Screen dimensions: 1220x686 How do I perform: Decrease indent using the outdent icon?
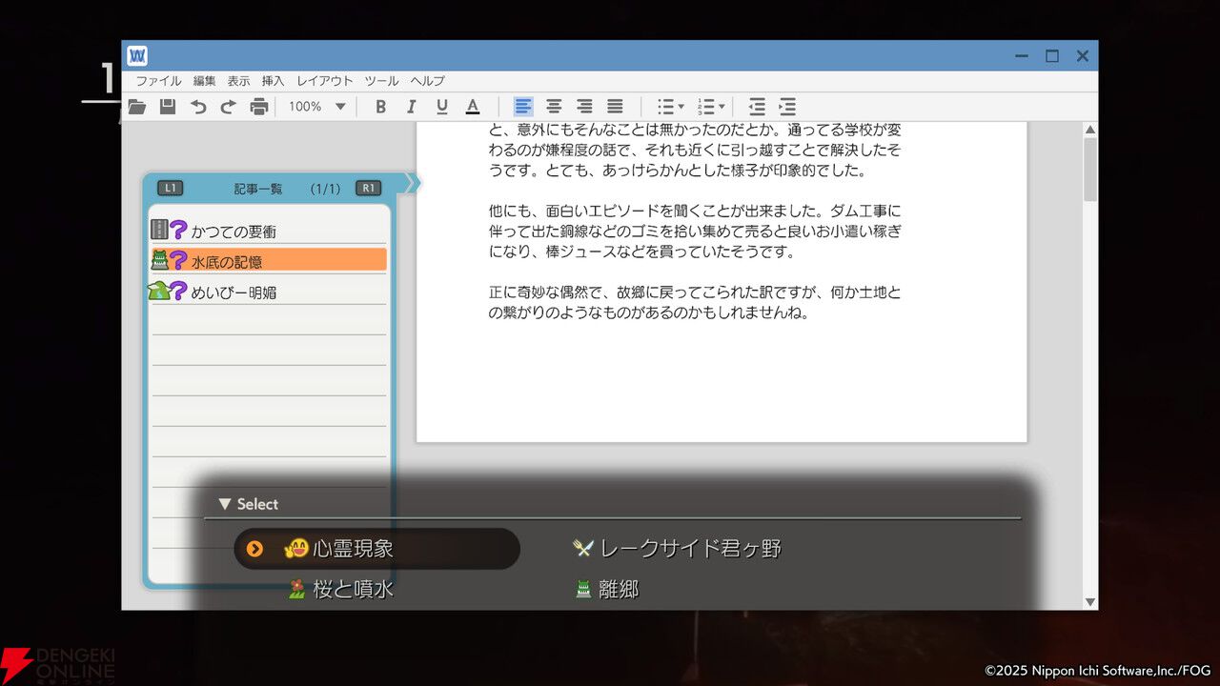pyautogui.click(x=757, y=107)
